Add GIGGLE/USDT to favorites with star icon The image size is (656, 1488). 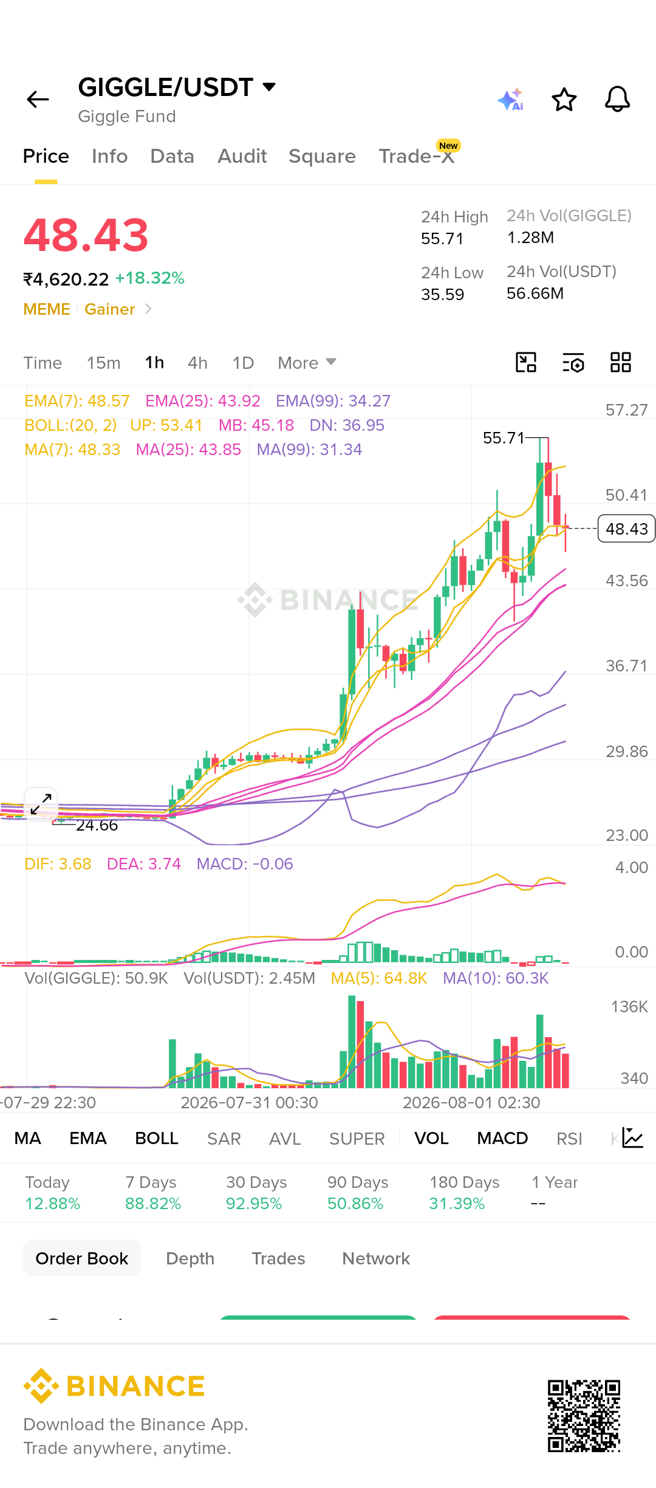tap(564, 99)
